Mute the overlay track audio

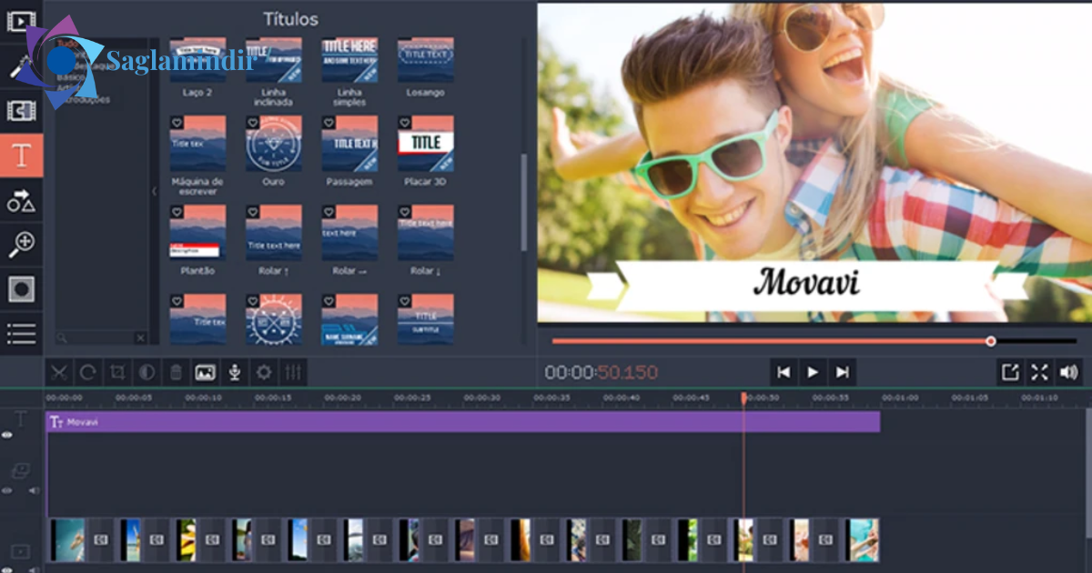(35, 491)
